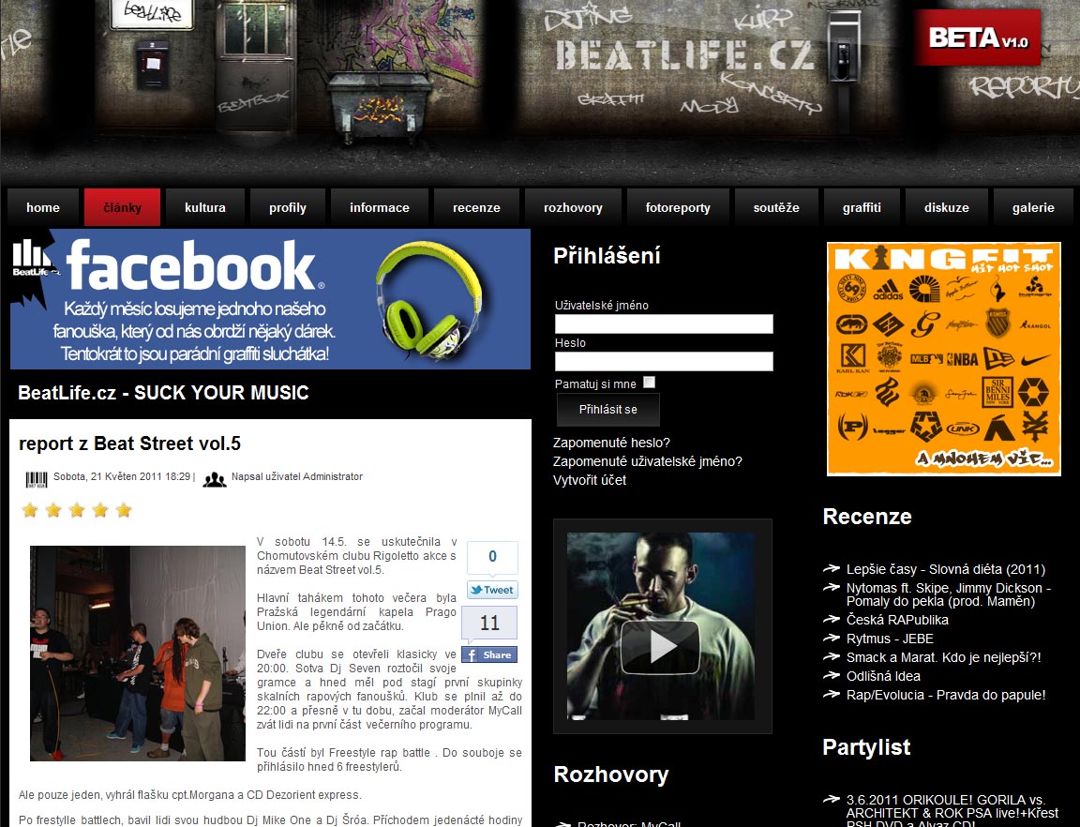Open the Zapomenuté heslo? link
The height and width of the screenshot is (827, 1080).
coord(611,443)
